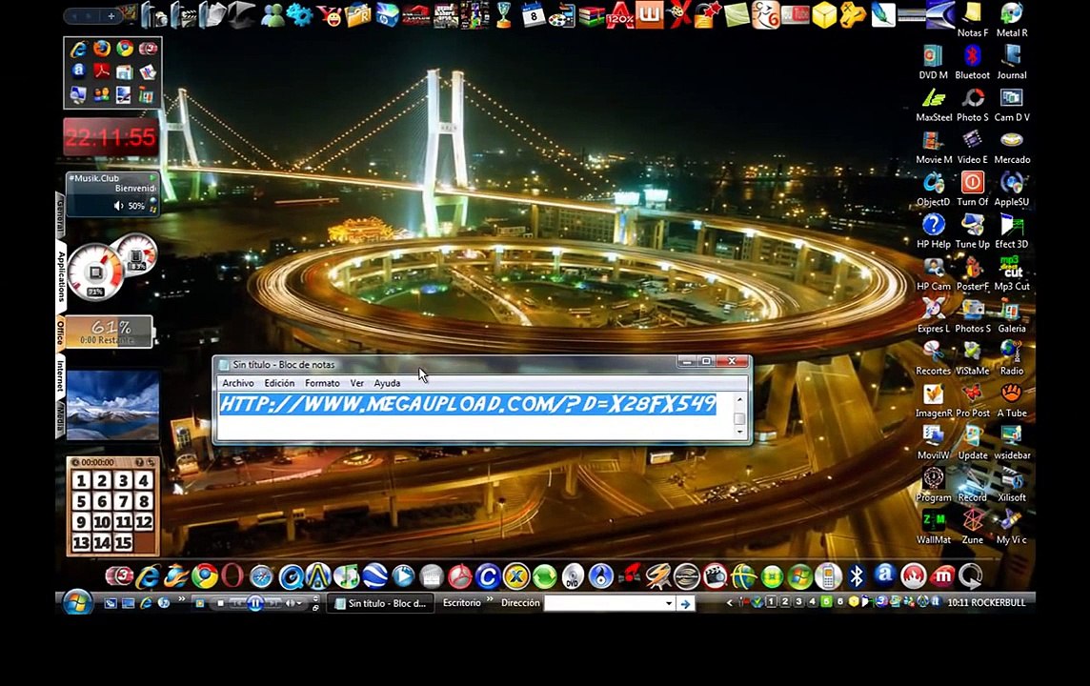
Task: Open the Edición menu in Bloc de notas
Action: pos(279,383)
